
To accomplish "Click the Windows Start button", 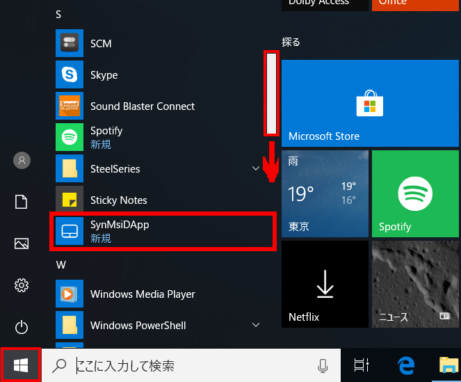I will tap(21, 365).
